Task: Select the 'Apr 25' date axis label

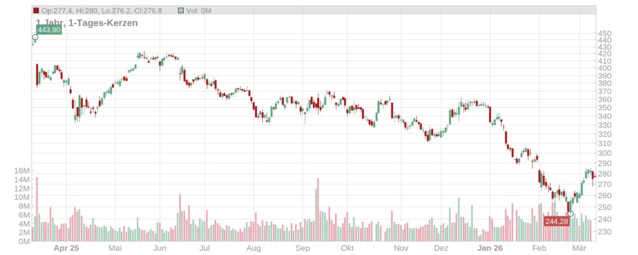Action: [x=66, y=248]
